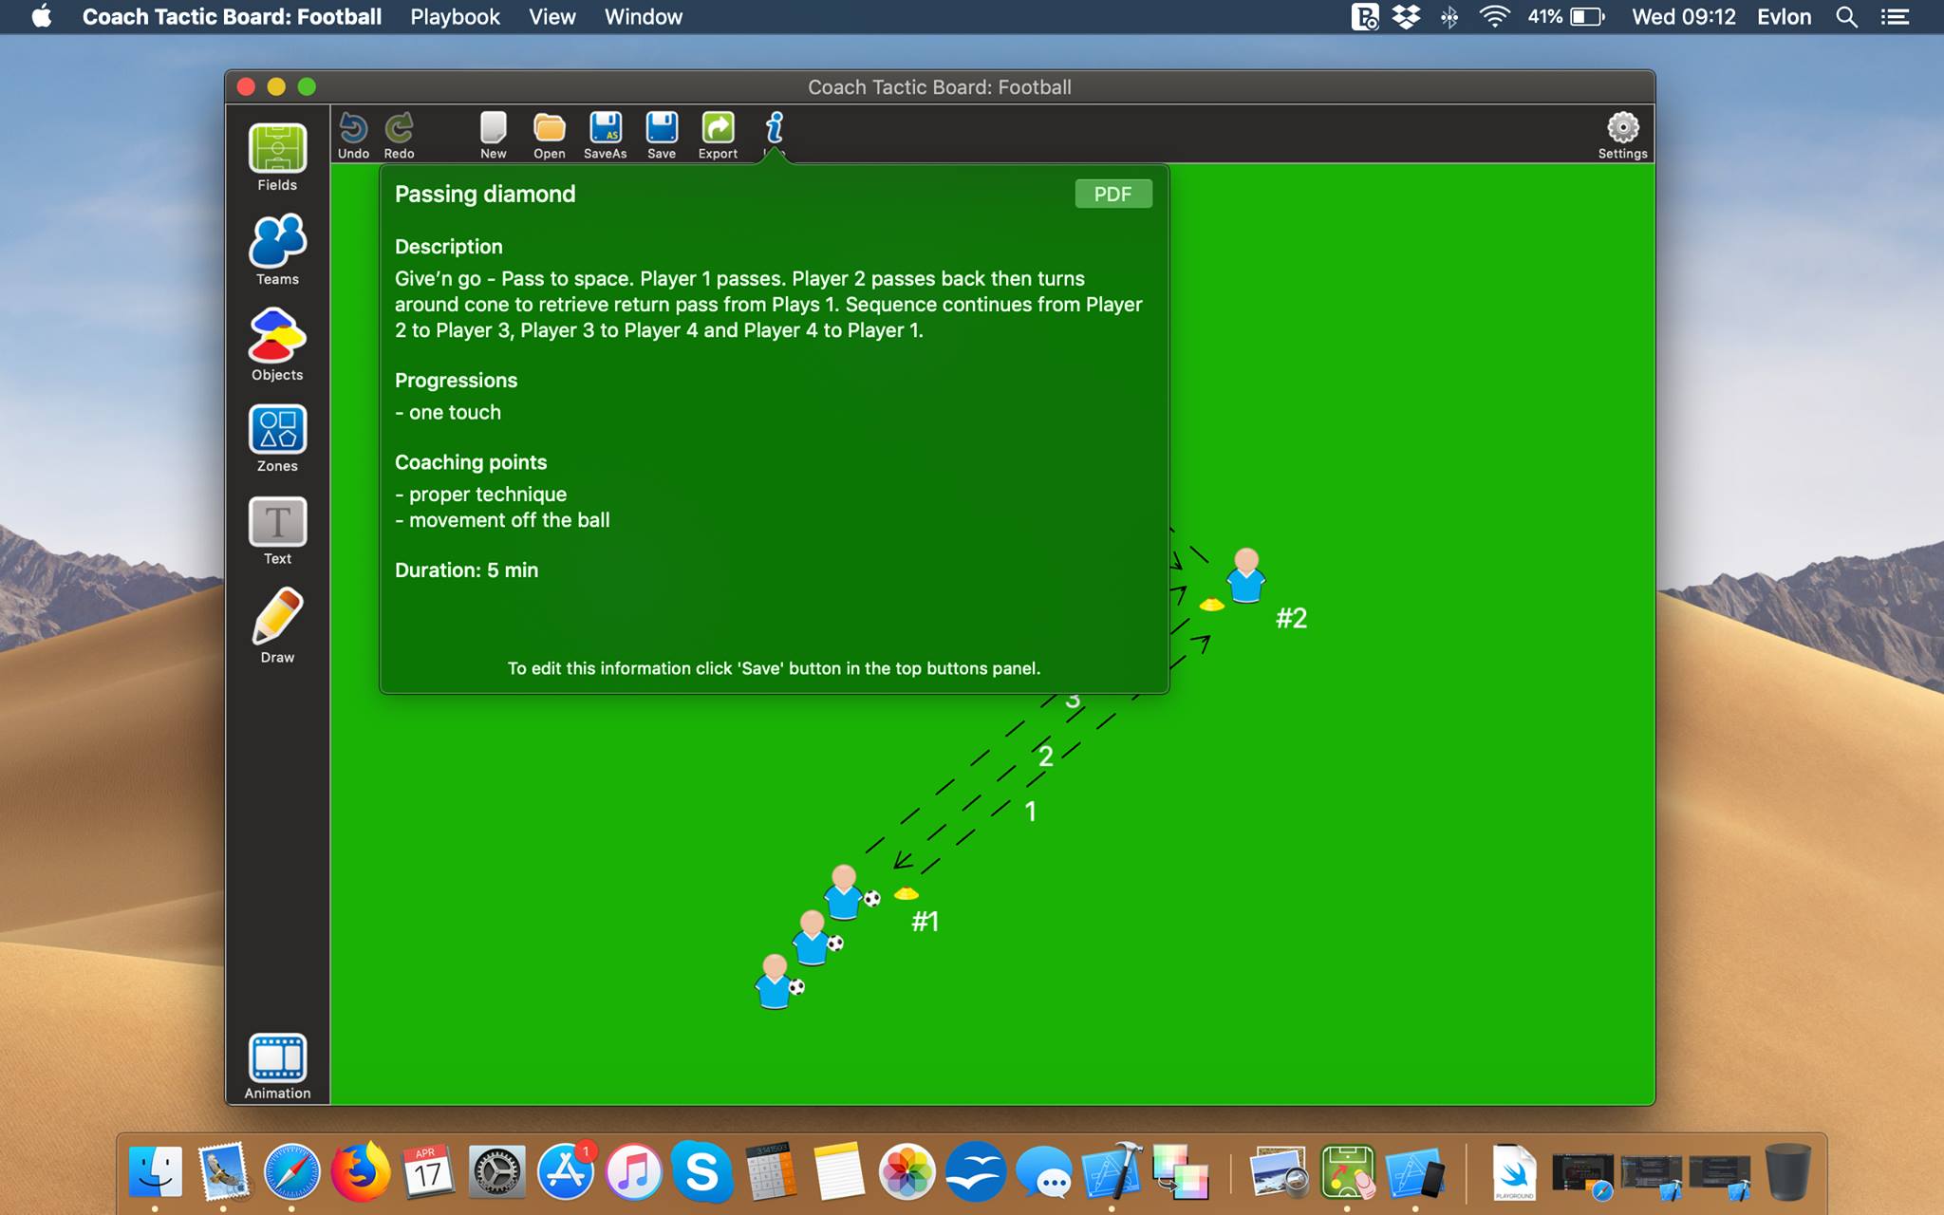Open the View menu

tap(552, 17)
